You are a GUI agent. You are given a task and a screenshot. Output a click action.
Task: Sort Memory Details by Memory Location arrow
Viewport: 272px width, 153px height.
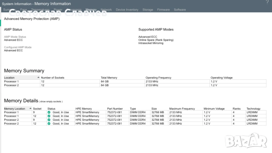30,108
